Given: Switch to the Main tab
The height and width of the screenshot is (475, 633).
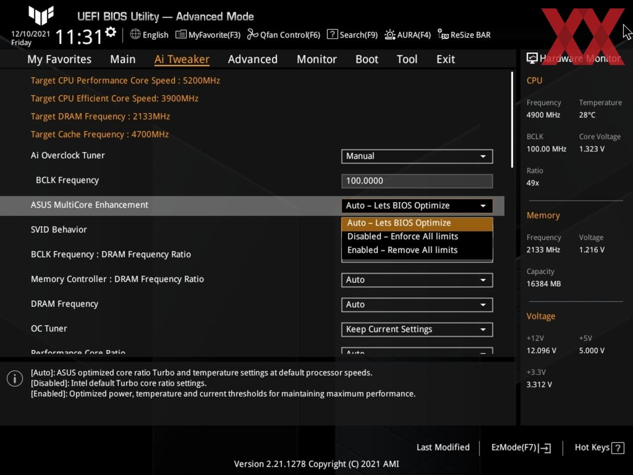Looking at the screenshot, I should point(123,59).
